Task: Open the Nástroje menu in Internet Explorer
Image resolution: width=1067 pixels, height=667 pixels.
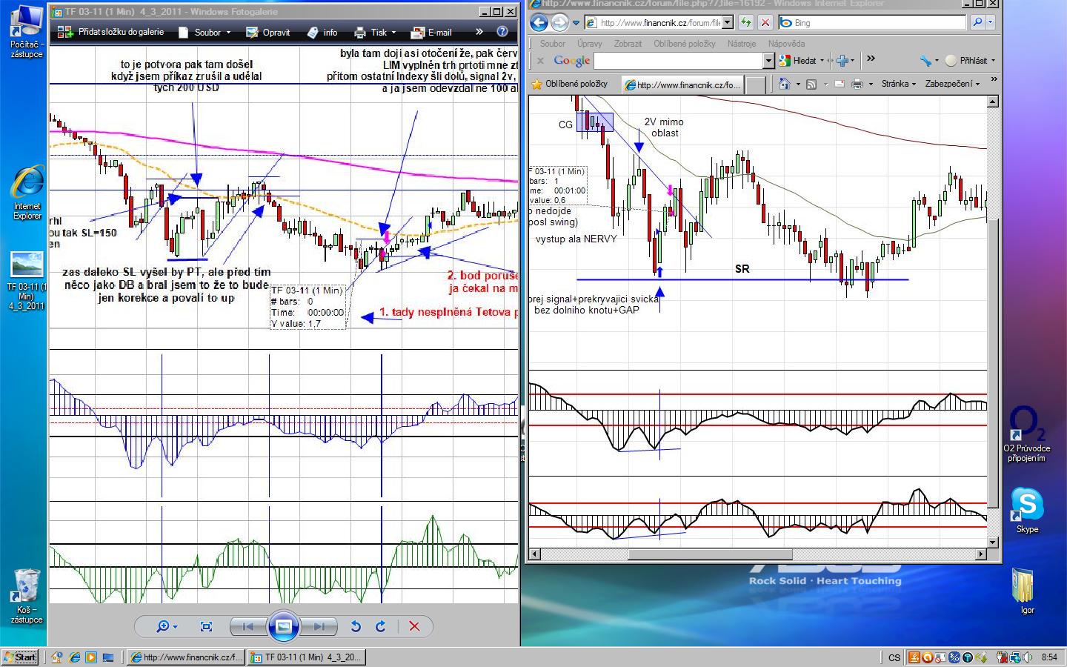Action: pos(741,44)
